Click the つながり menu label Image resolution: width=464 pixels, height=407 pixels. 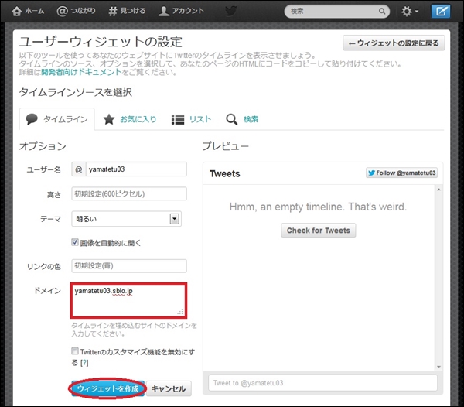(x=84, y=11)
